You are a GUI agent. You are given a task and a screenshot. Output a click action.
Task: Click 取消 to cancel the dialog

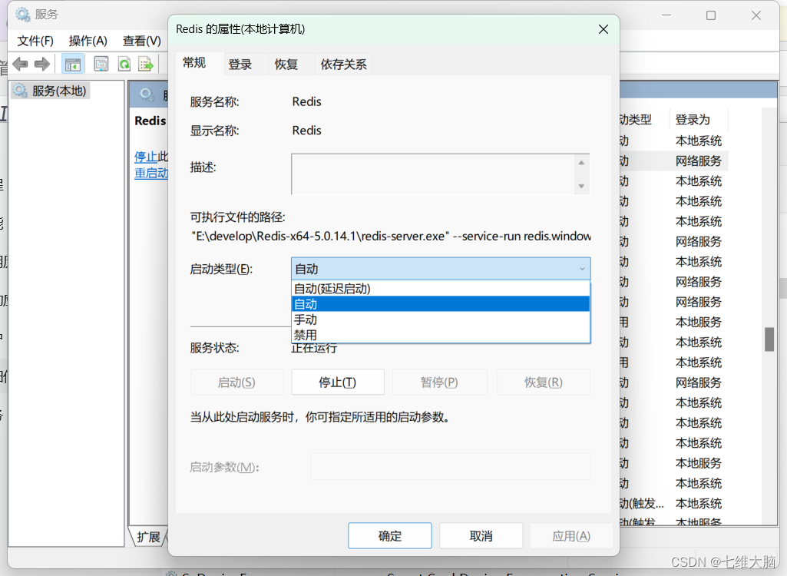pyautogui.click(x=481, y=536)
